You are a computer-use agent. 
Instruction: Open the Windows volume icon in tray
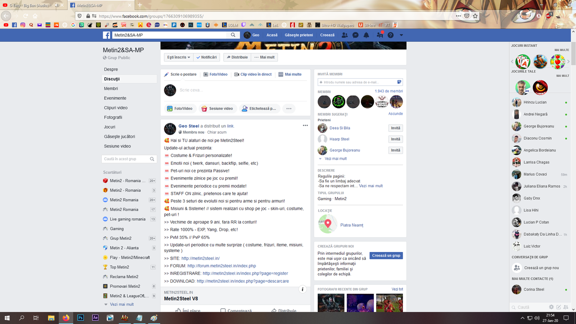[x=537, y=318]
